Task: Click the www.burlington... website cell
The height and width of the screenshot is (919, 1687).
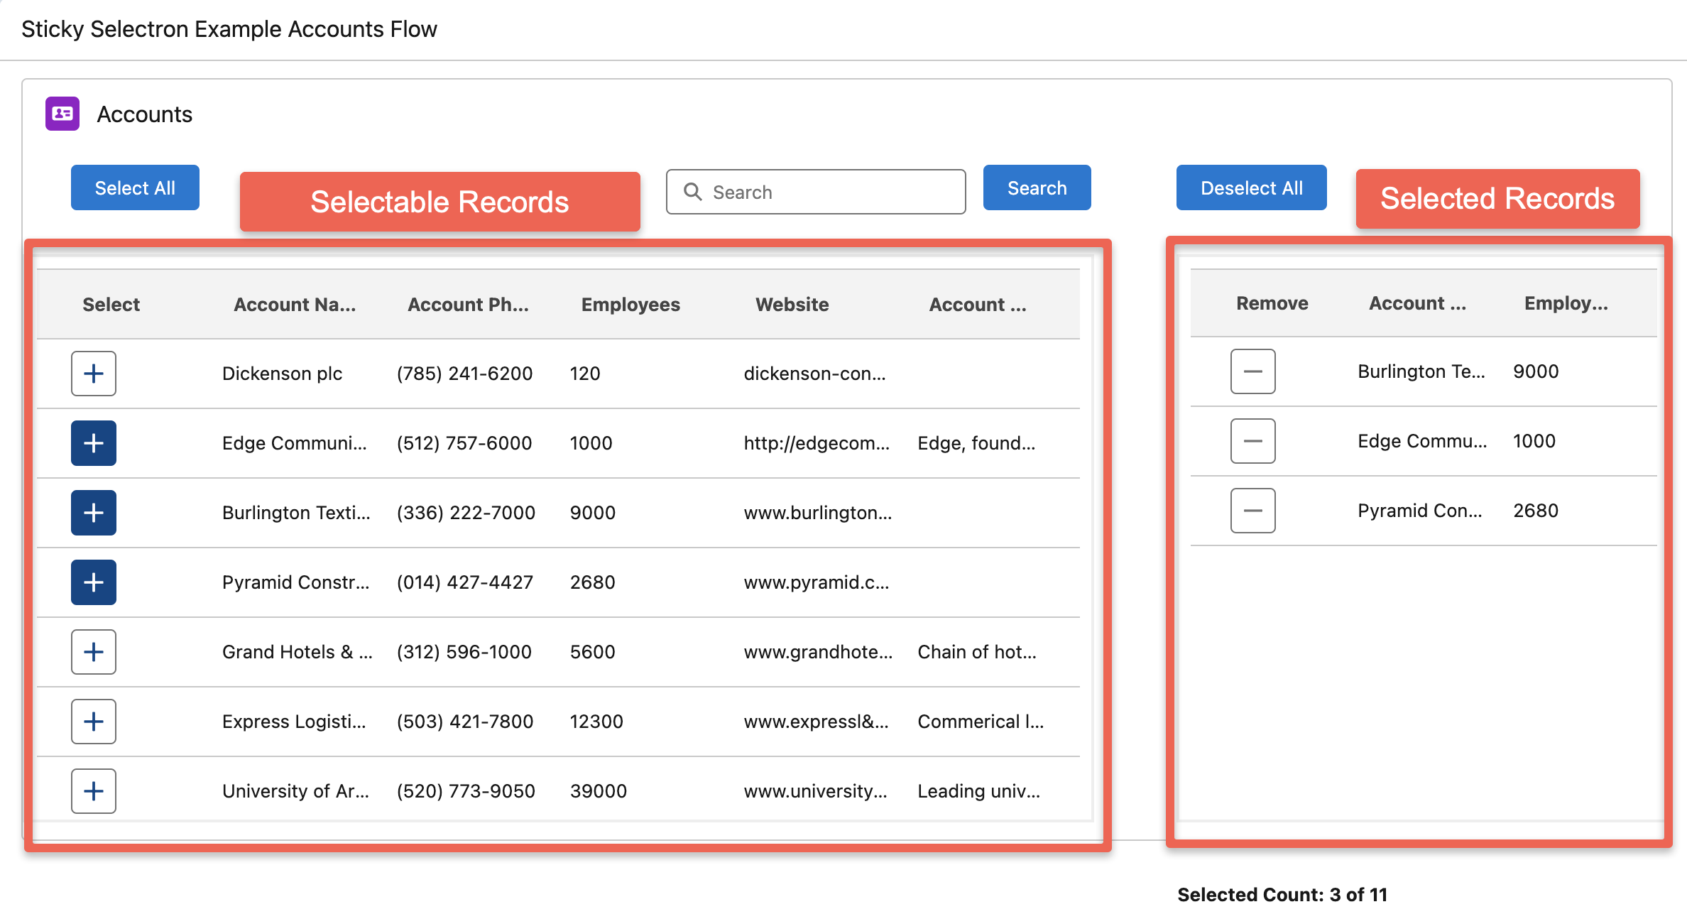Action: (818, 513)
